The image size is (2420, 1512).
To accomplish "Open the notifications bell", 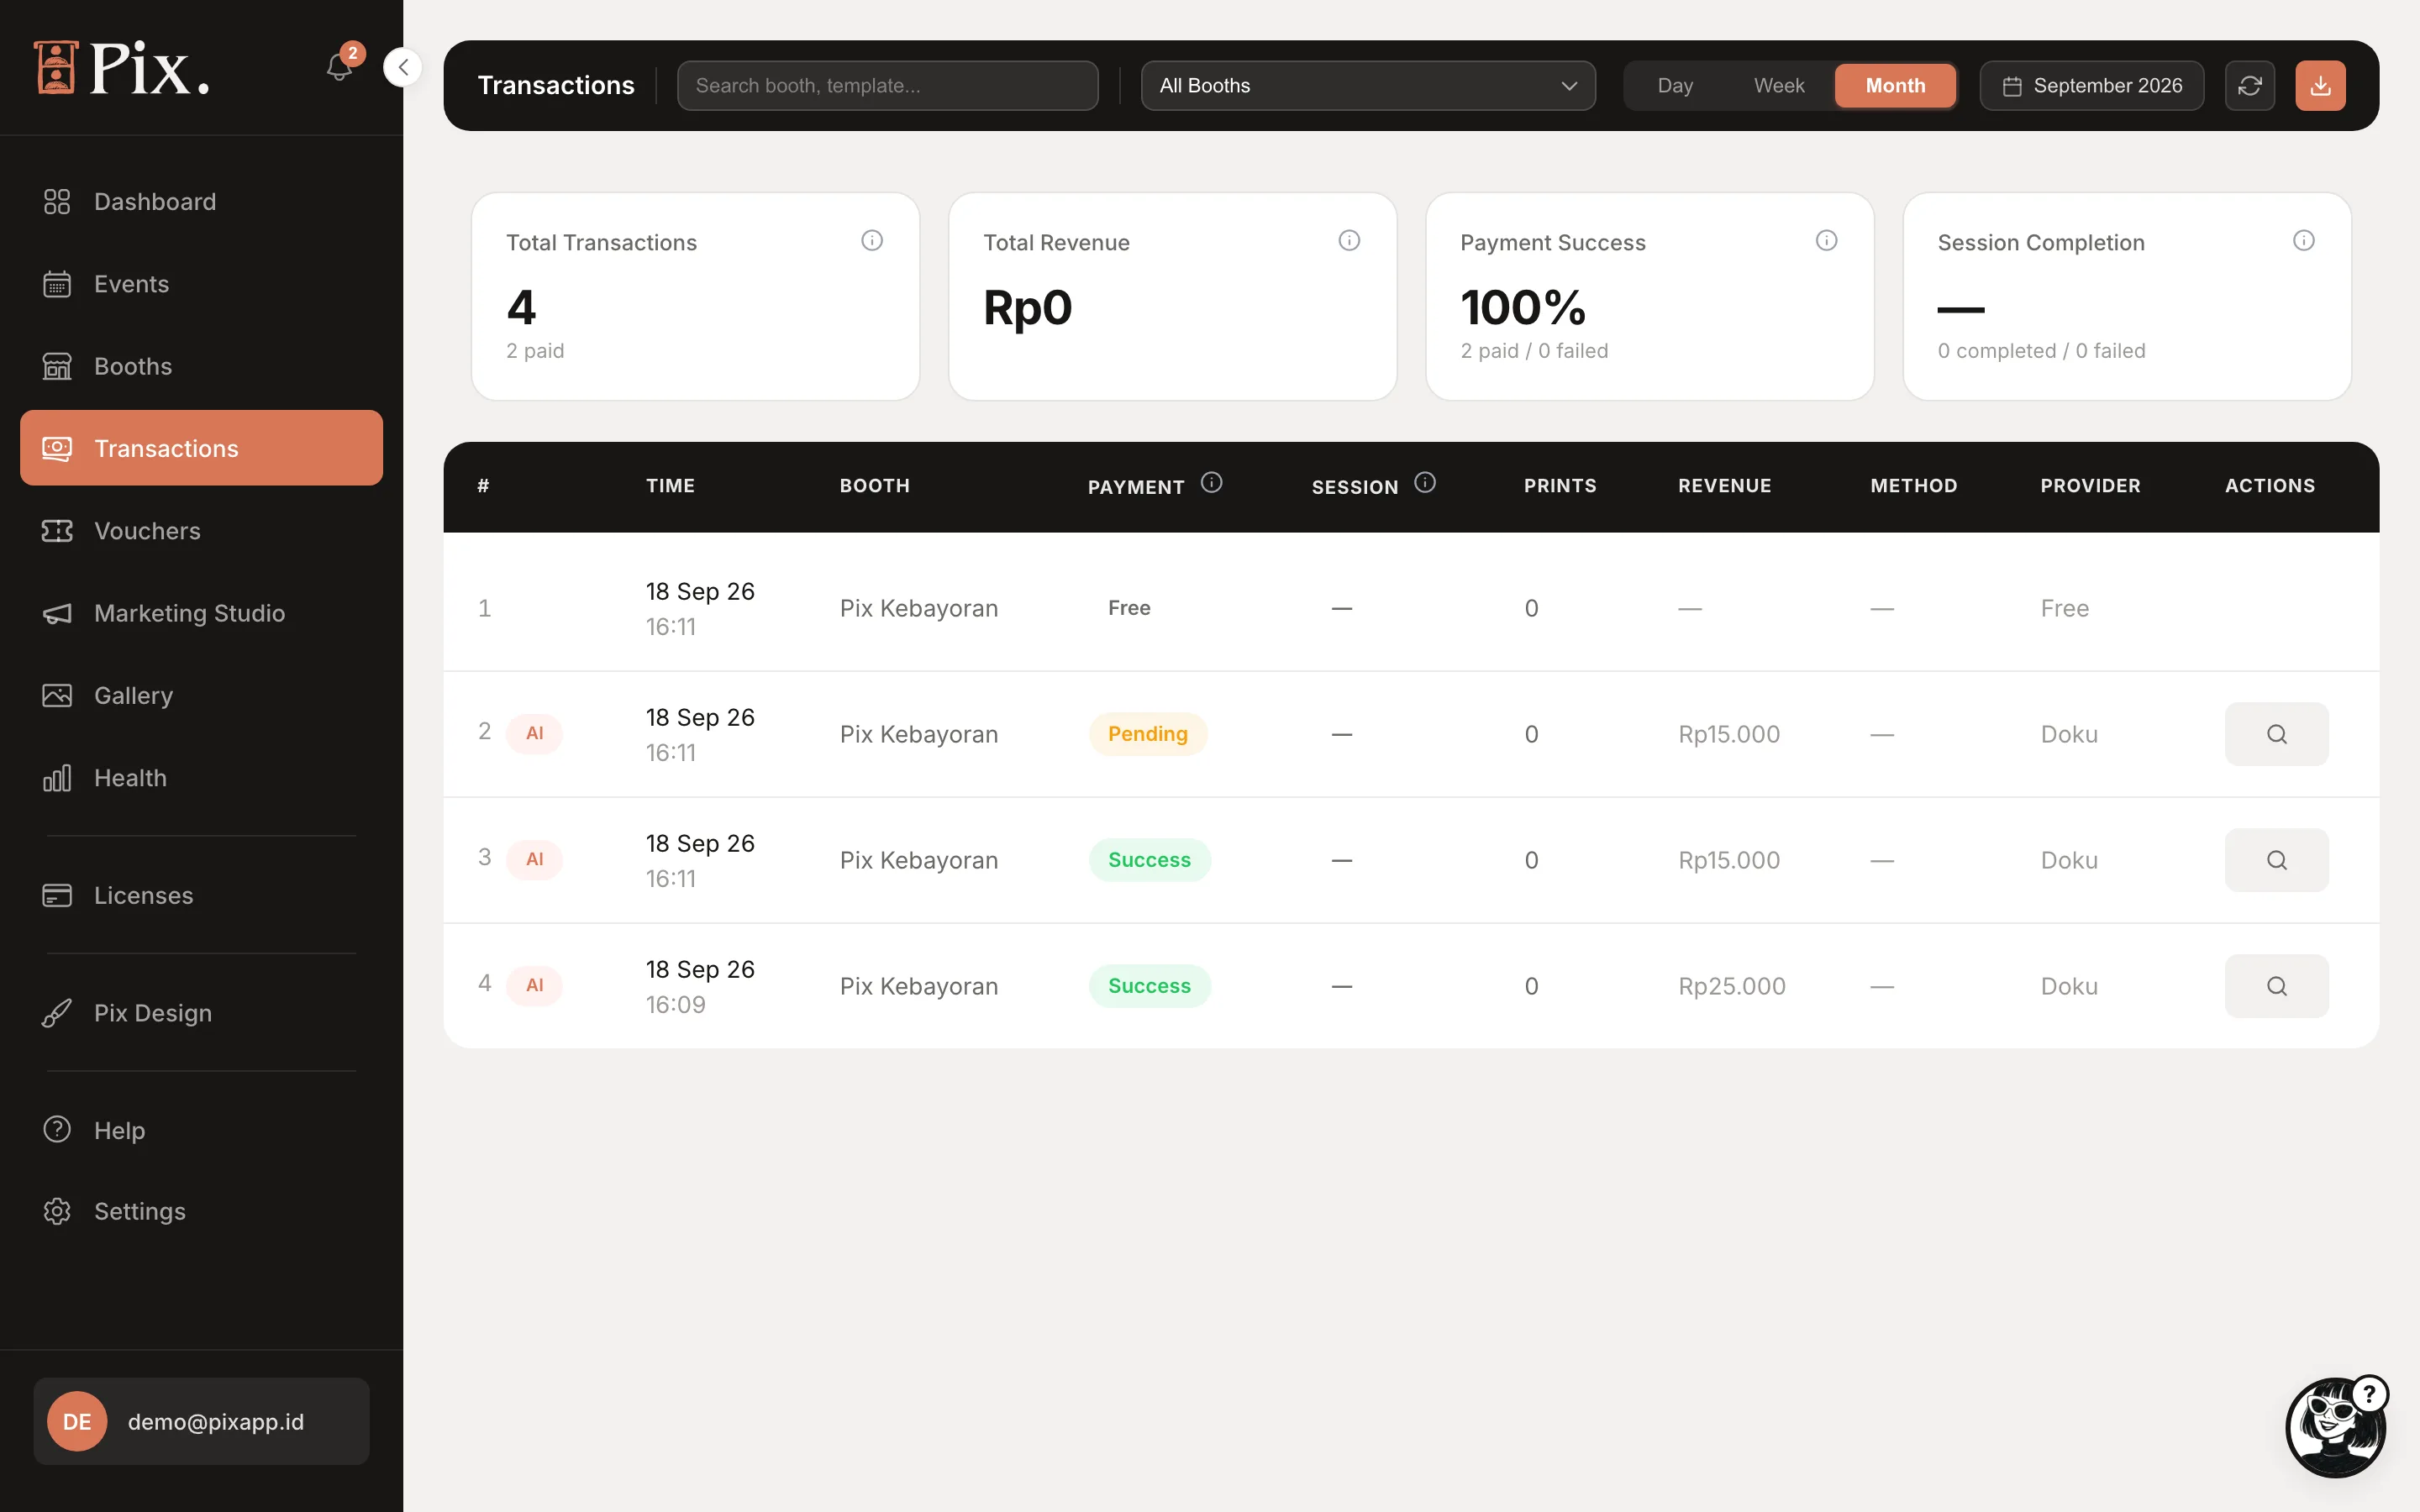I will (339, 67).
